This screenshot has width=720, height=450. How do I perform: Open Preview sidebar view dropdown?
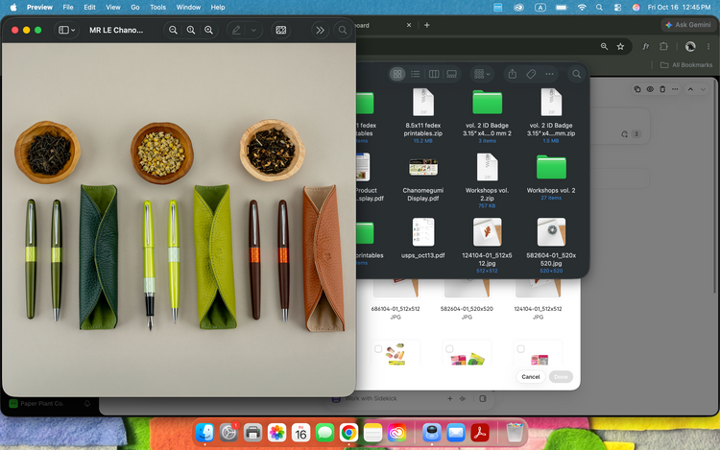pos(66,30)
